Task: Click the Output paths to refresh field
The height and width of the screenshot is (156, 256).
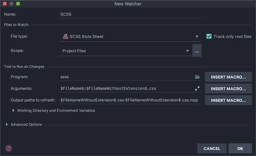Action: 130,100
